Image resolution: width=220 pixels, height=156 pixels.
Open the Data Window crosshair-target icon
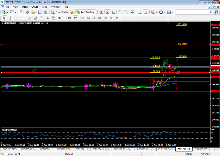click(x=28, y=12)
